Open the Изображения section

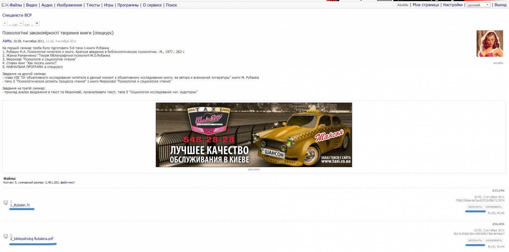(x=69, y=5)
